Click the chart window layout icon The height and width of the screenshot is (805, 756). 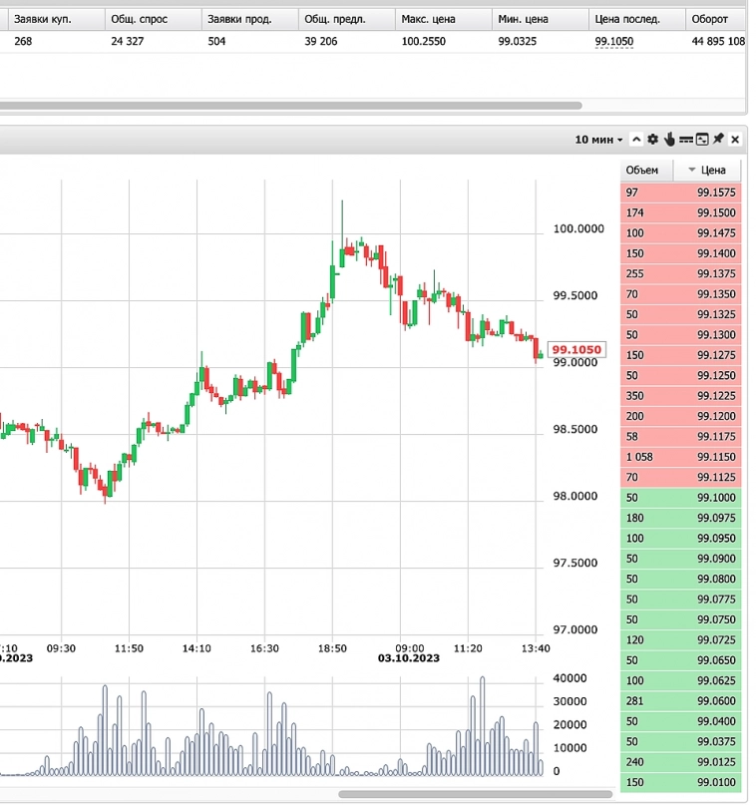[702, 140]
